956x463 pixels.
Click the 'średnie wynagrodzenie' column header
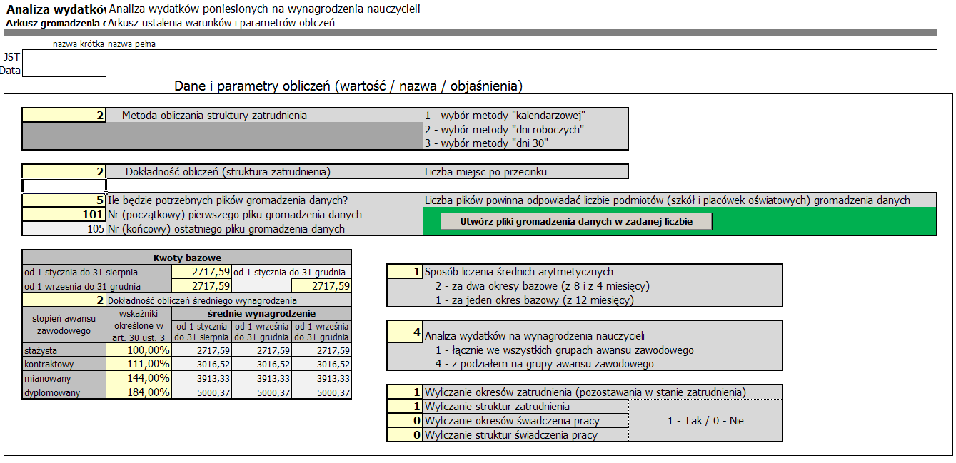pyautogui.click(x=261, y=313)
